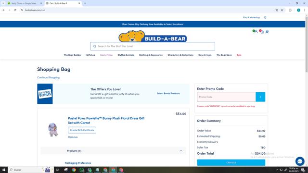Bookmark this page with the star icon
Image resolution: width=308 pixels, height=173 pixels.
pos(282,10)
